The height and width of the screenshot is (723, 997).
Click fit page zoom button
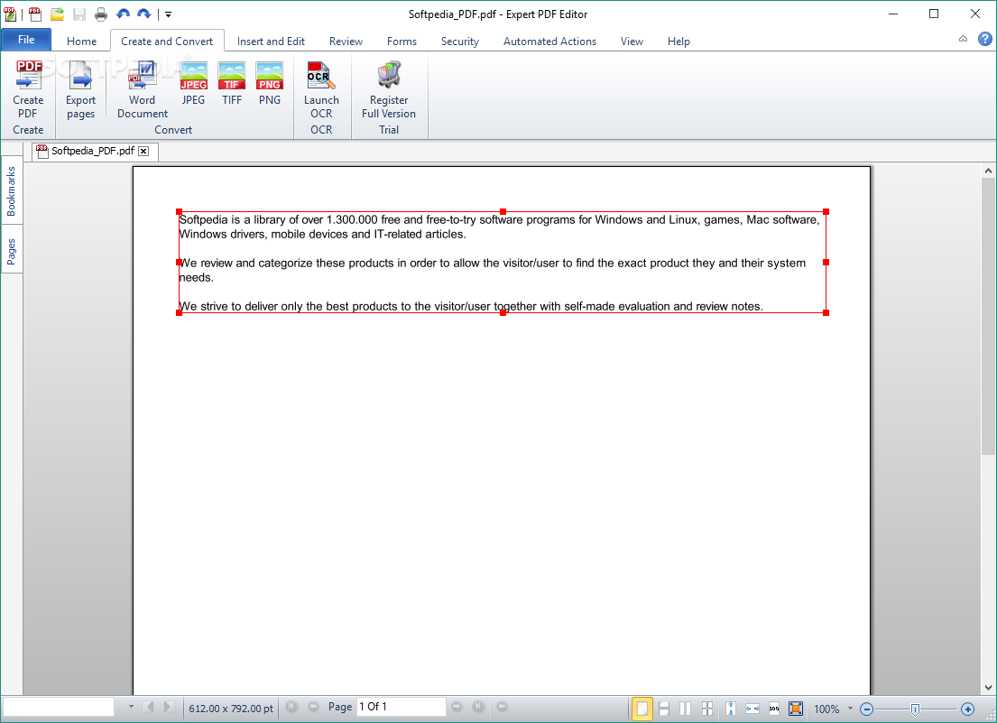(796, 709)
